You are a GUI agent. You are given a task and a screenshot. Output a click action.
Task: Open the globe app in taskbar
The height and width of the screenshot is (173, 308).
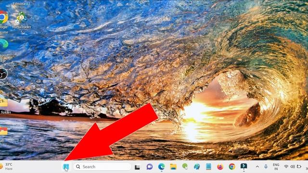(x=197, y=167)
